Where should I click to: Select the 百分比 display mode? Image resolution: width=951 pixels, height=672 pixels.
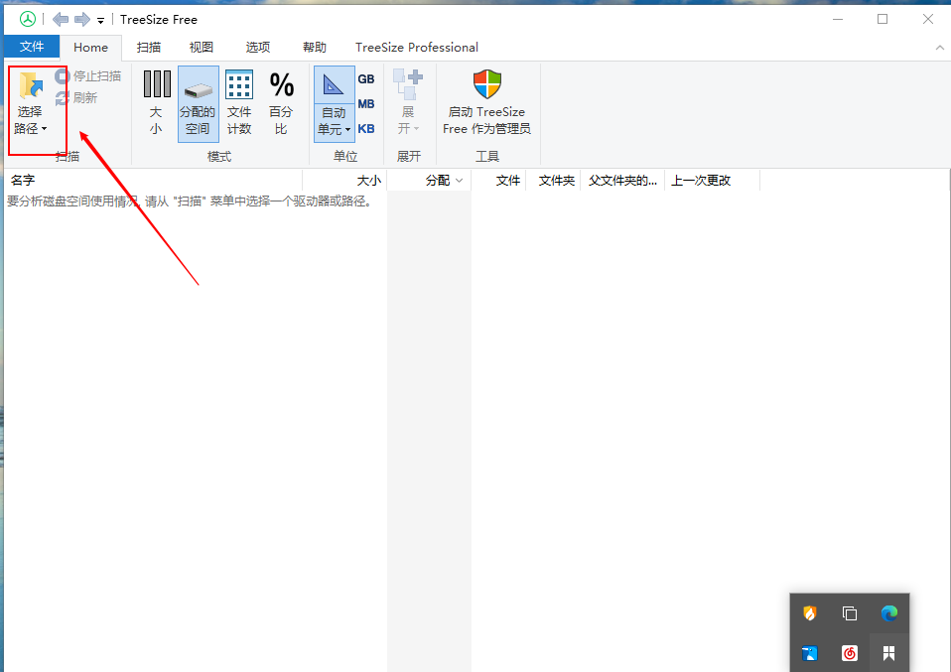281,103
